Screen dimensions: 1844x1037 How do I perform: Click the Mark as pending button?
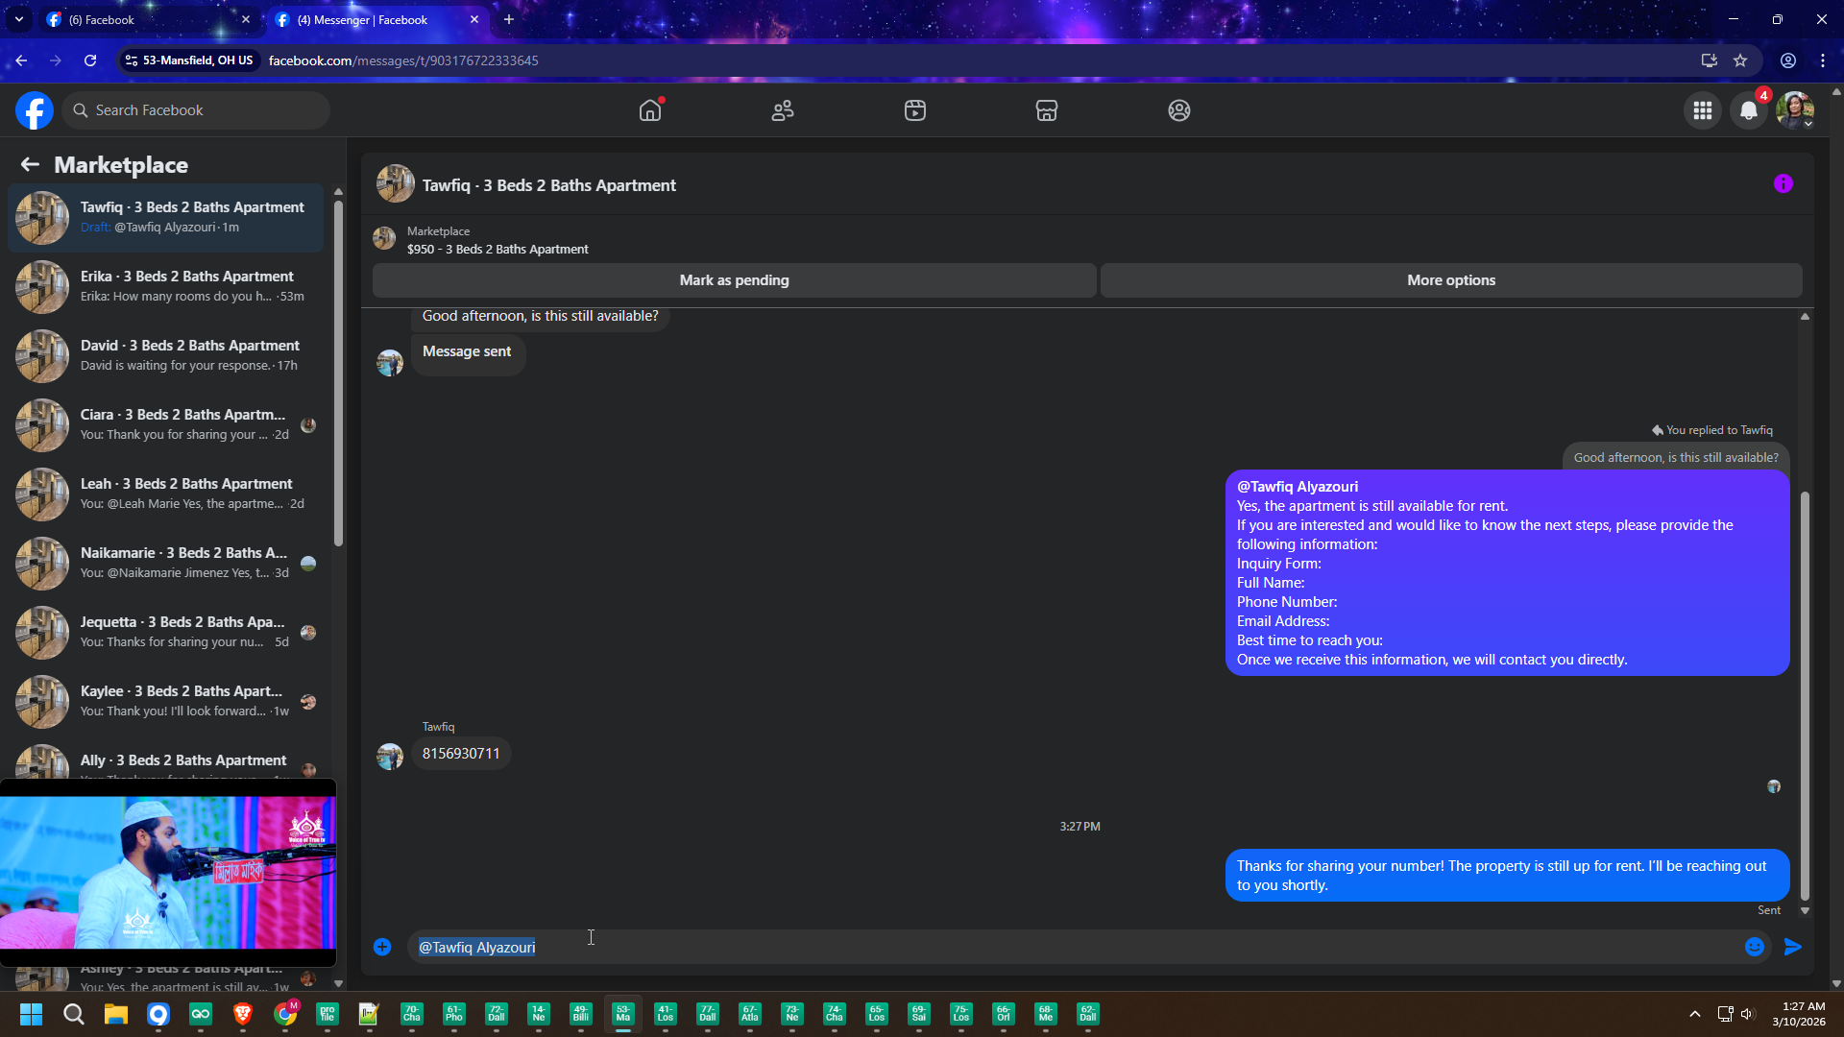point(734,280)
